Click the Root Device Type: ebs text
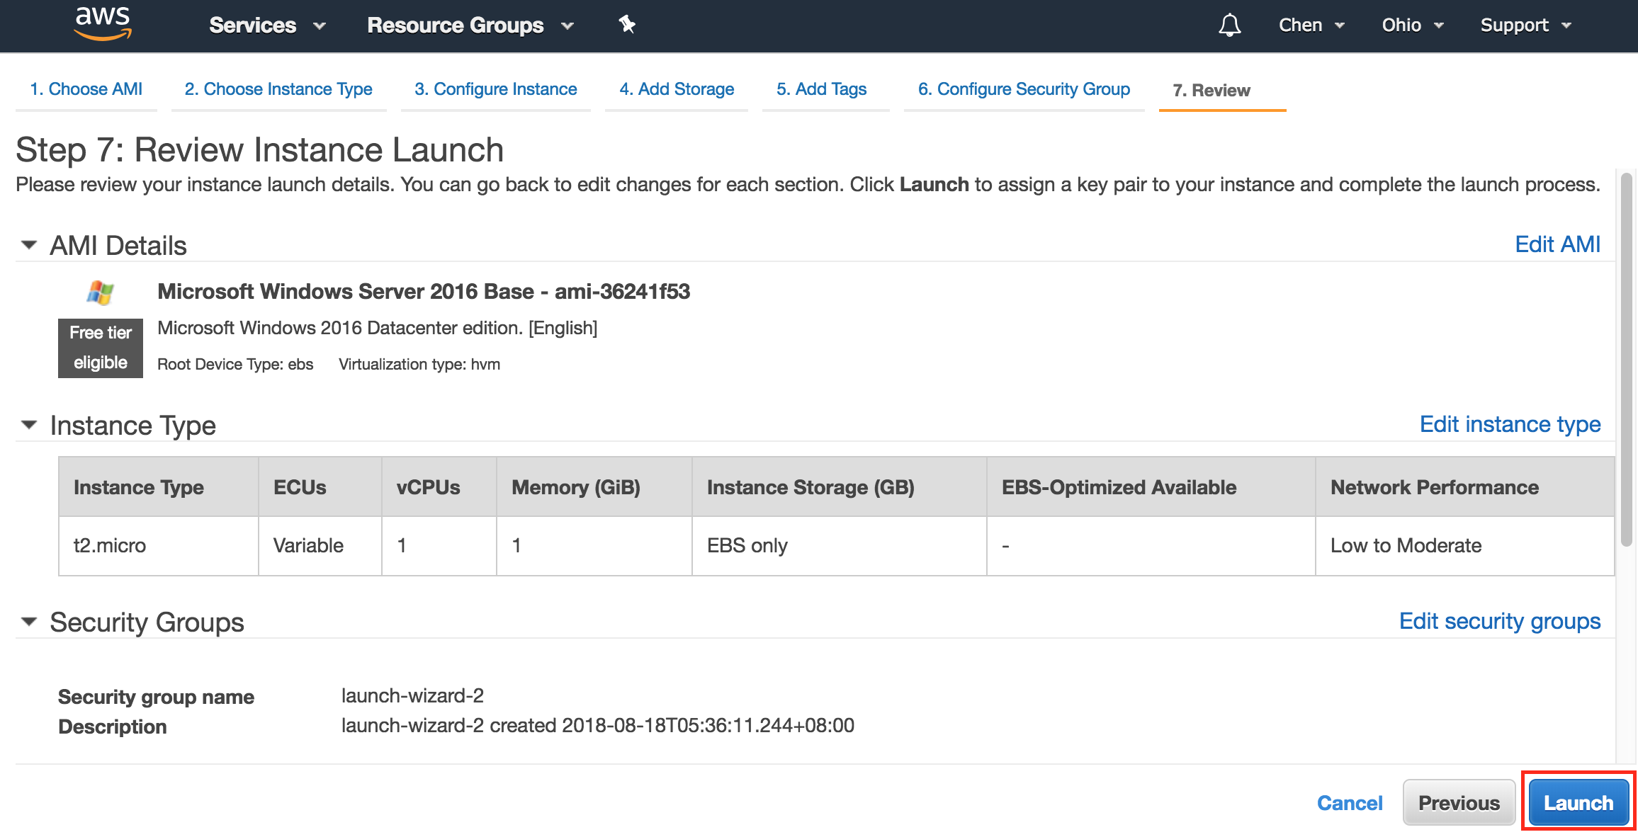The image size is (1638, 837). click(235, 364)
